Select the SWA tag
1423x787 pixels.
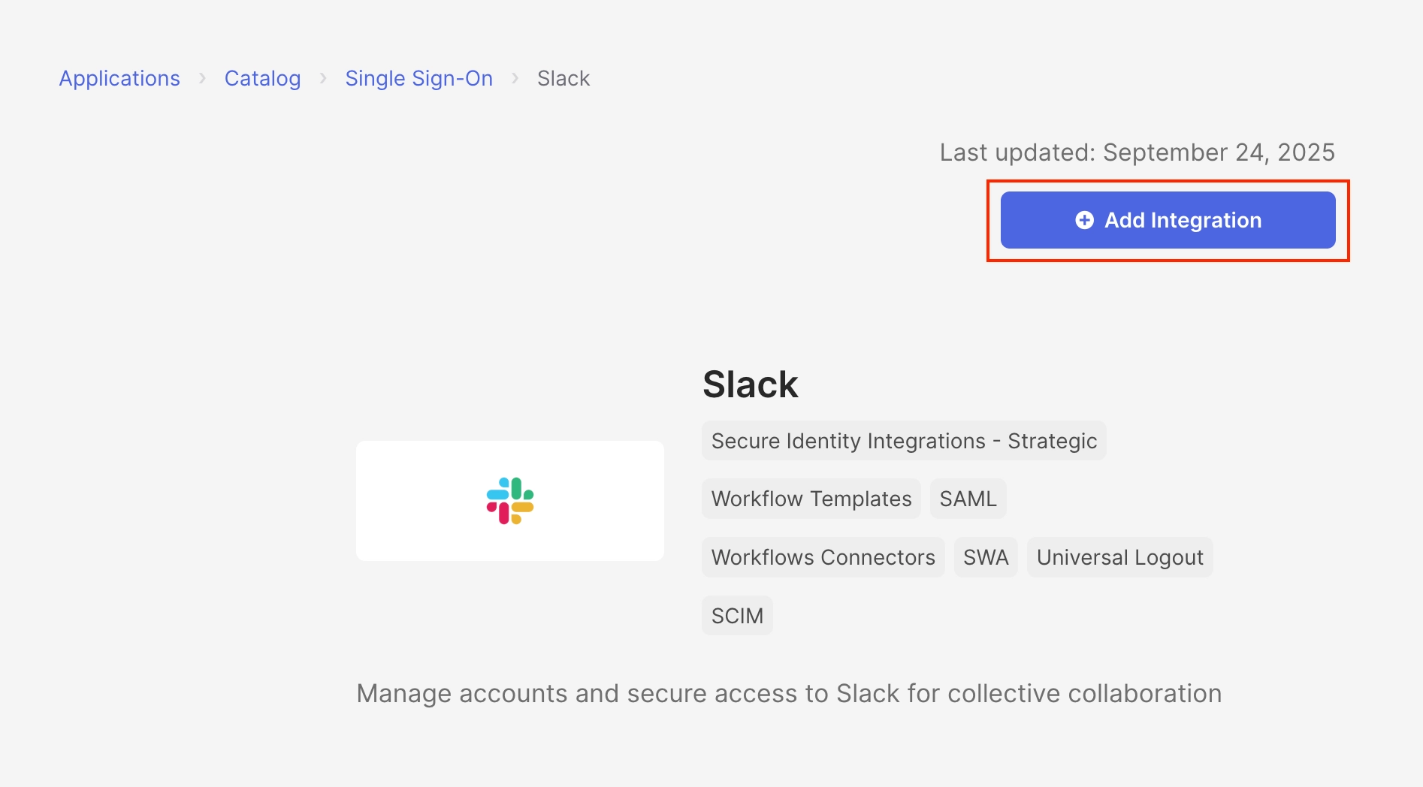coord(986,557)
